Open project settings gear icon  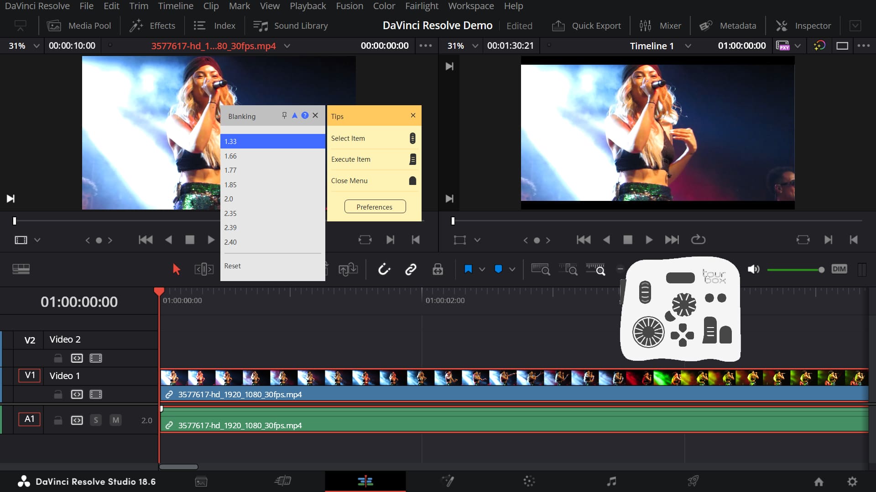coord(852,482)
